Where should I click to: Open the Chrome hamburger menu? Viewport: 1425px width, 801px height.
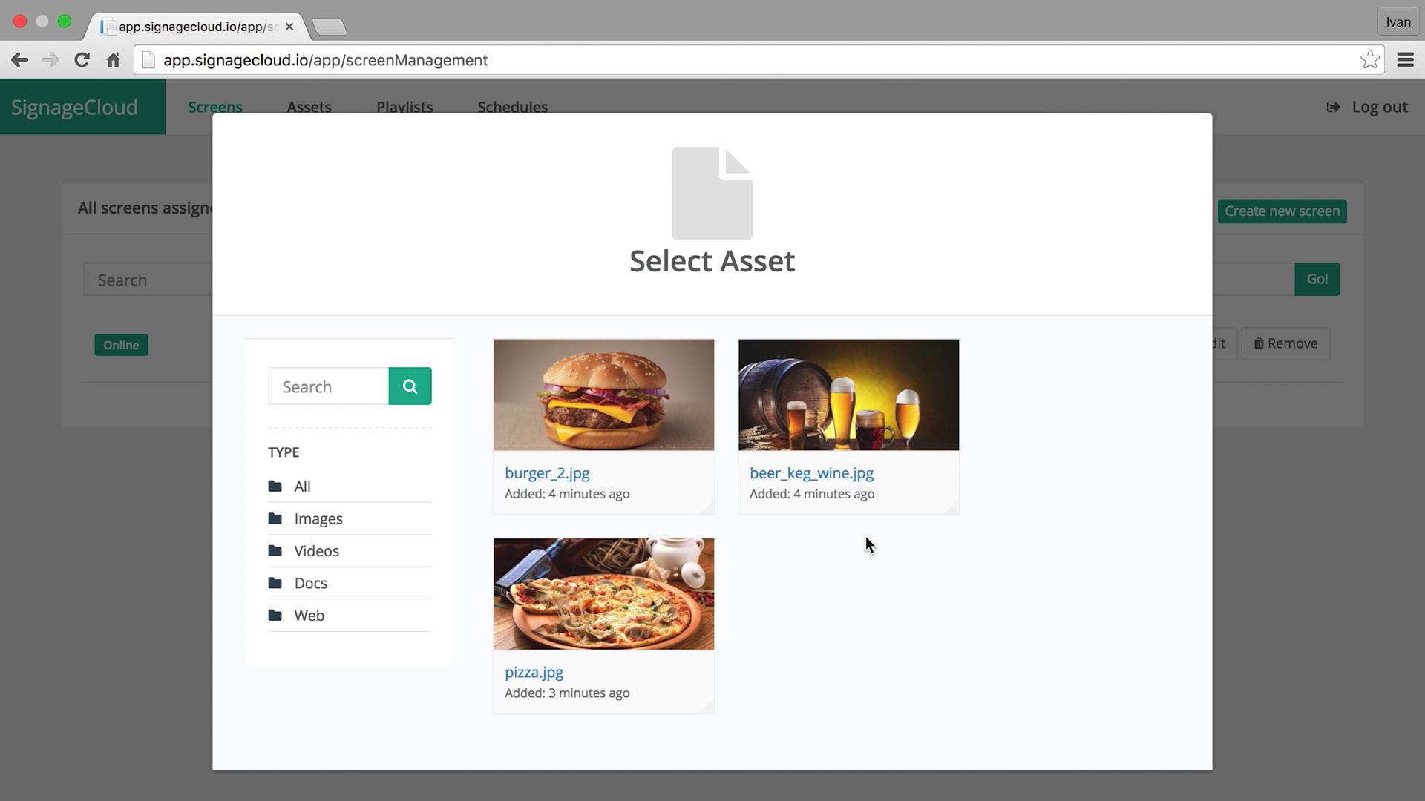(x=1405, y=60)
